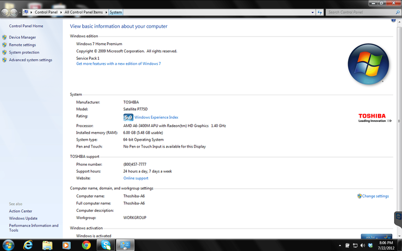This screenshot has height=251, width=402.
Task: Go to Control Panel Home
Action: [26, 26]
